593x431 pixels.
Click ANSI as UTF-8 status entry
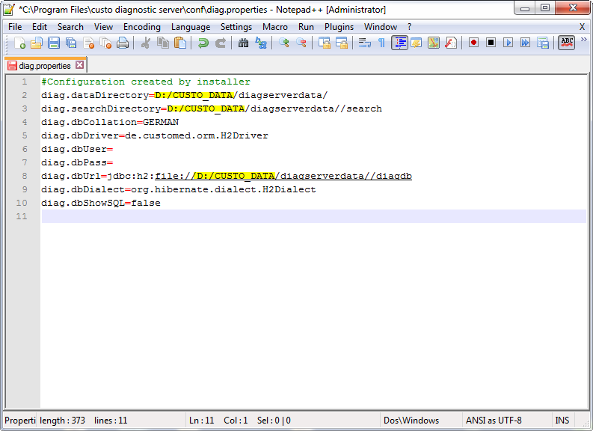494,421
